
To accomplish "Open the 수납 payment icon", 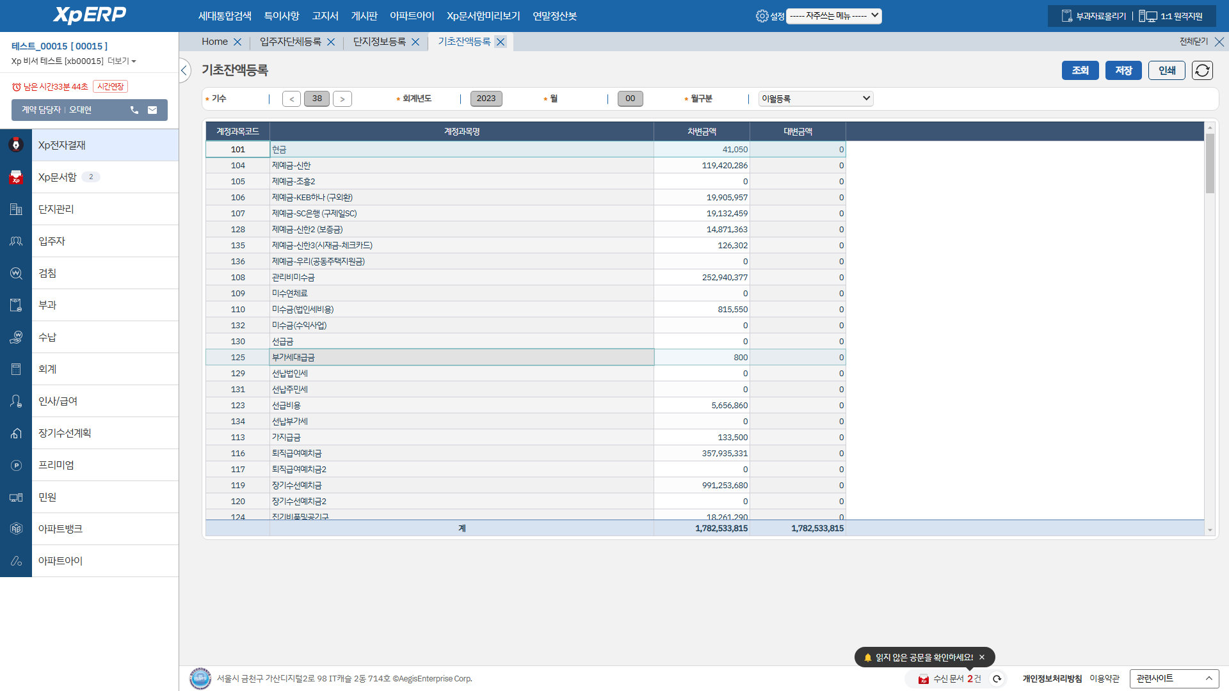I will click(16, 337).
